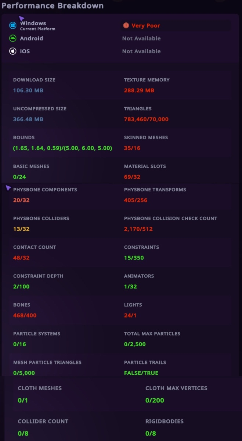Click the Skinned Meshes value 35/16

tap(132, 148)
